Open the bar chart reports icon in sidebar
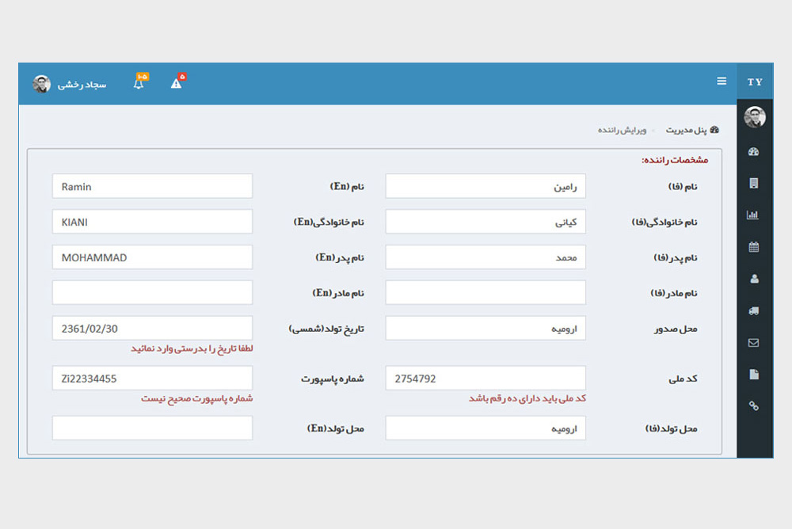The image size is (792, 529). click(752, 215)
